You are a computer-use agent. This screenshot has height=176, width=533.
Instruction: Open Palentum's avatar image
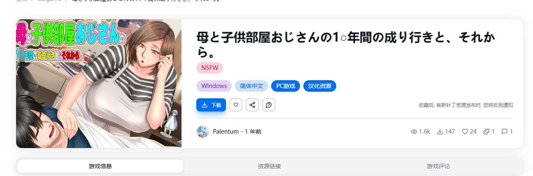tap(203, 132)
